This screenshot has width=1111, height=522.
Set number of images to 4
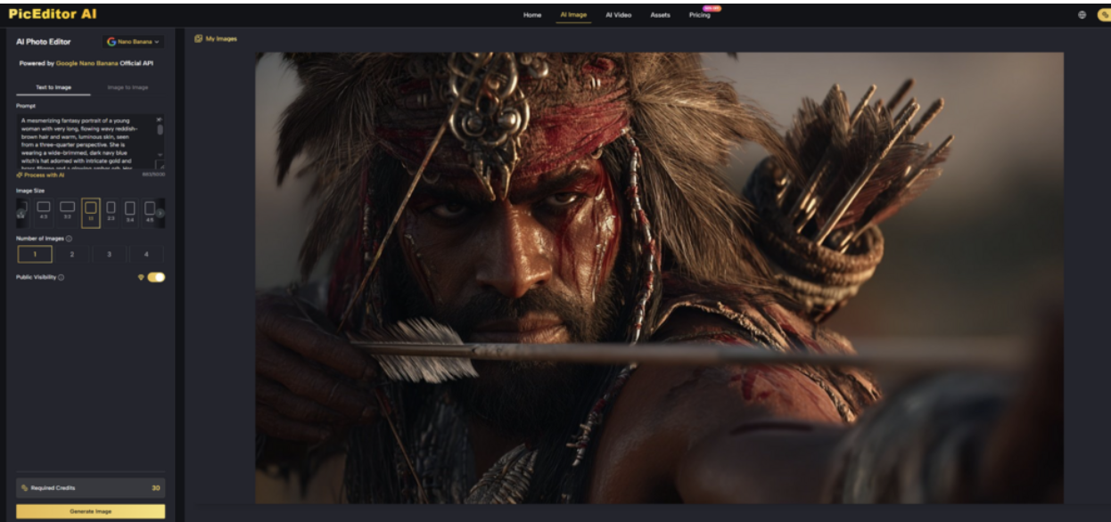(x=146, y=255)
